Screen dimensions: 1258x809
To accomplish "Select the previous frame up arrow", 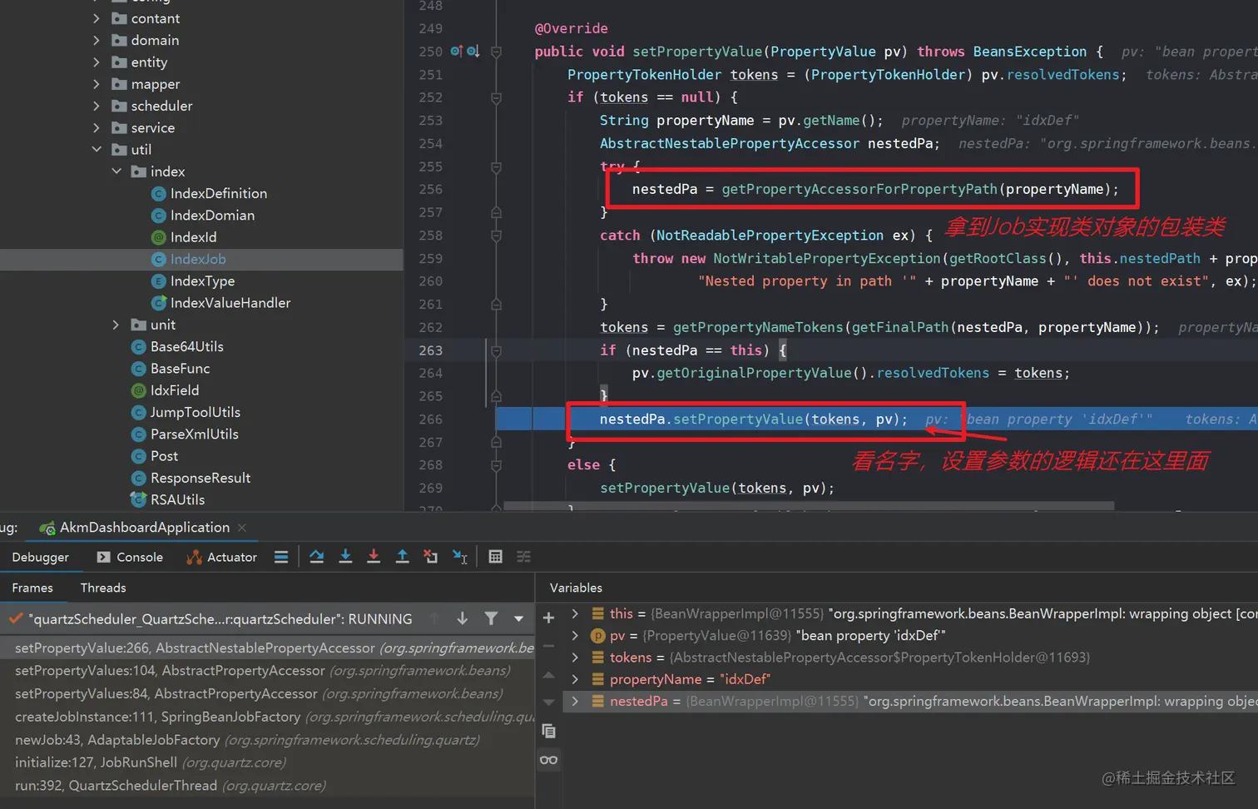I will (x=433, y=618).
